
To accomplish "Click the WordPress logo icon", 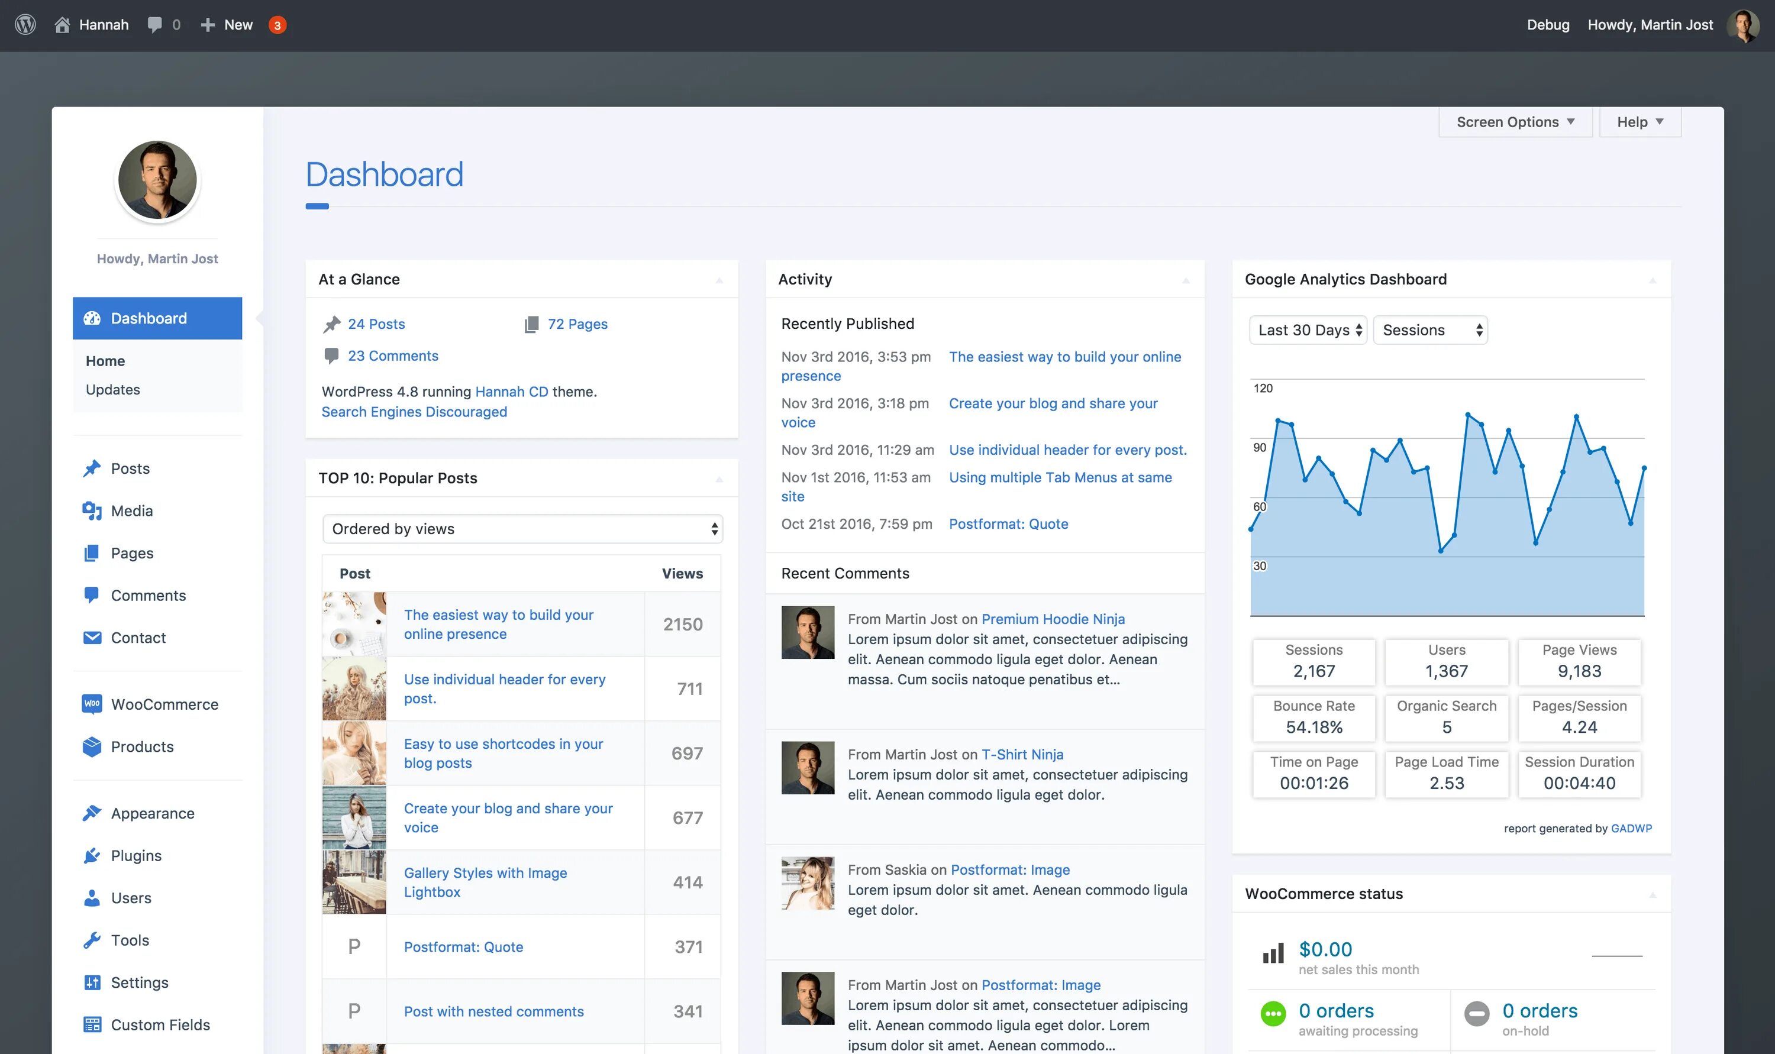I will [x=24, y=24].
